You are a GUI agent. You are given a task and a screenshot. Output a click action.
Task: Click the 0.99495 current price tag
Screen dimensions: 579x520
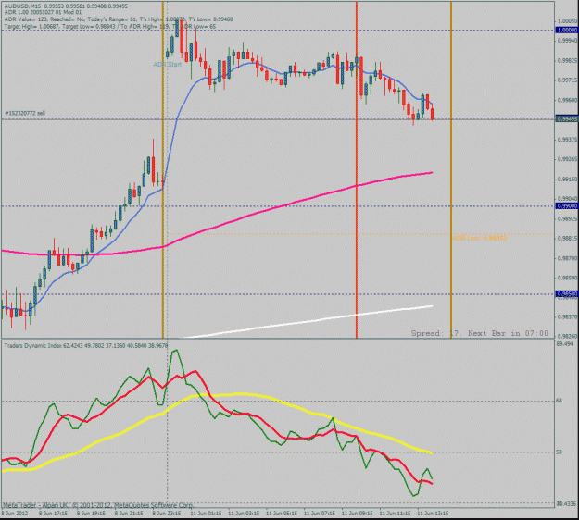(x=567, y=118)
